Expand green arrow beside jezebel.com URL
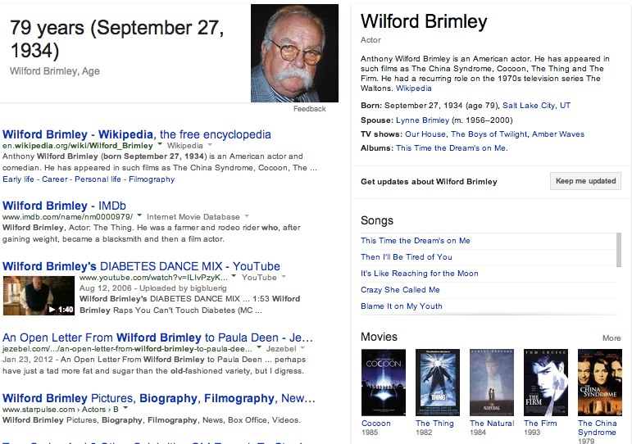 tap(259, 347)
